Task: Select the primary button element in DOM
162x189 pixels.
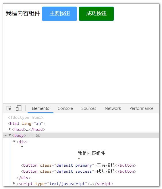Action: tap(79, 165)
